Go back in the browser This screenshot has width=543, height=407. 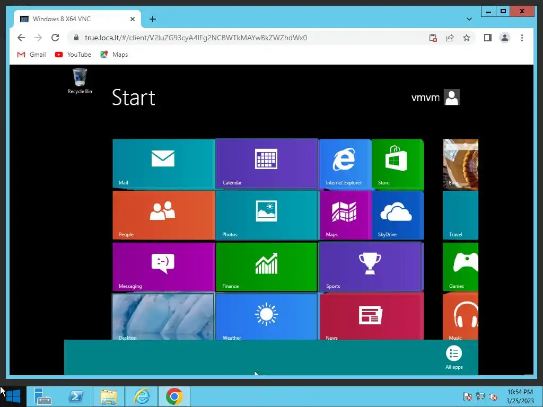point(21,38)
